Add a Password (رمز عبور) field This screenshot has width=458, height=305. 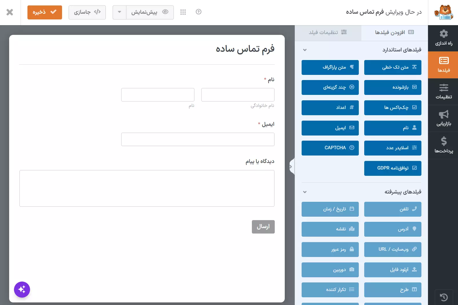[x=330, y=250]
